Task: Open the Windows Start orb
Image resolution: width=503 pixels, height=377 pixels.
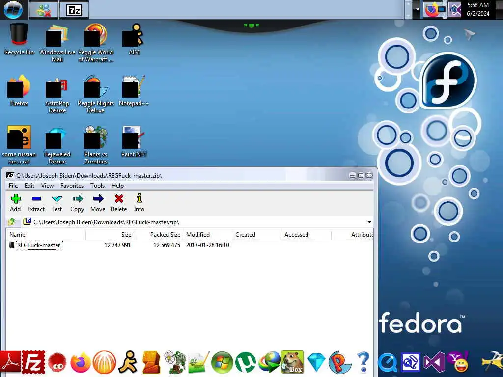Action: pos(13,10)
